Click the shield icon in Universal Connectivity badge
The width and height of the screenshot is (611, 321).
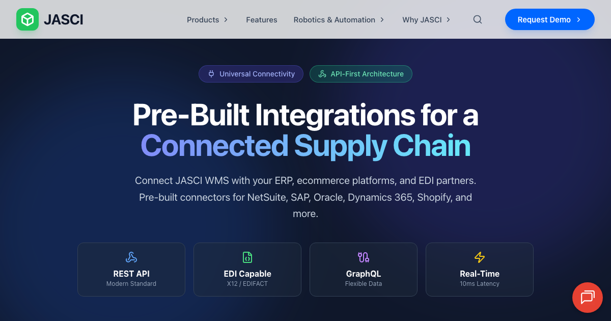[x=211, y=74]
